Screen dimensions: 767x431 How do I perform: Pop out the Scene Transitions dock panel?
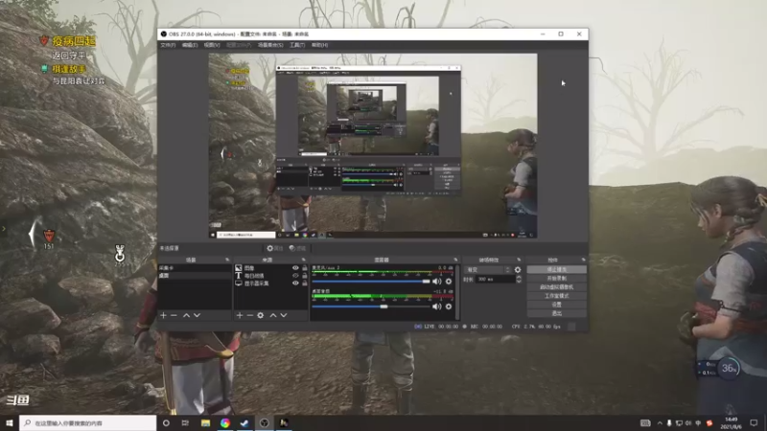point(519,260)
